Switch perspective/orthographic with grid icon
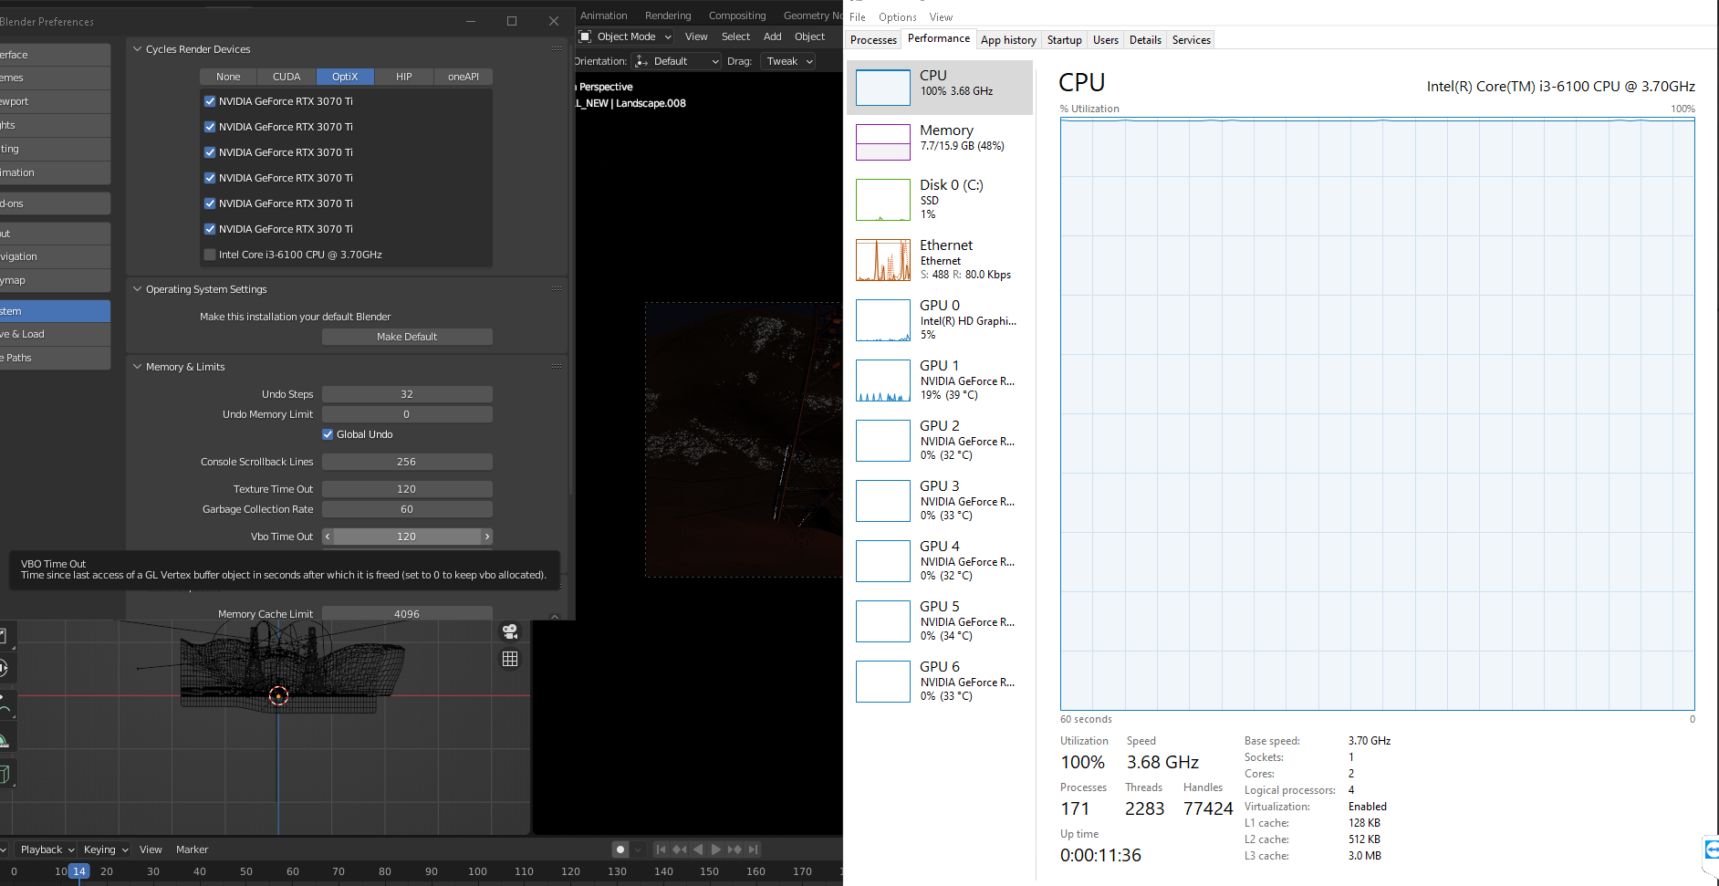This screenshot has height=886, width=1719. pyautogui.click(x=510, y=659)
